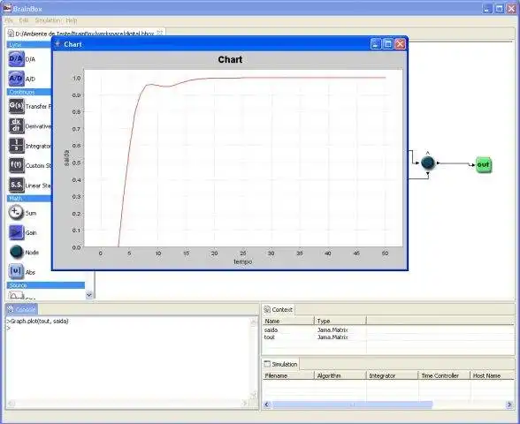Screen dimensions: 520x424
Task: Open the Edit menu
Action: pyautogui.click(x=24, y=20)
